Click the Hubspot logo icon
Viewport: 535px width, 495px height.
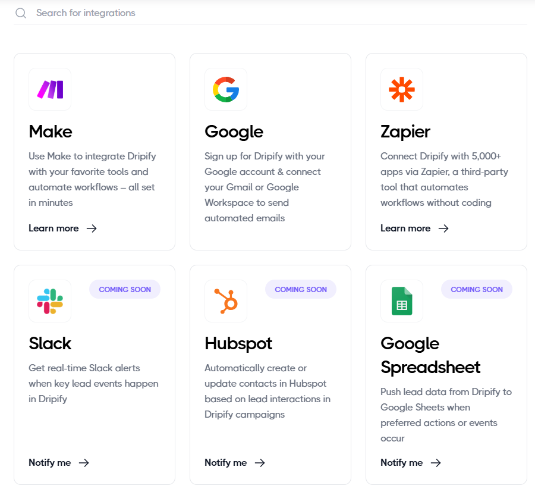pyautogui.click(x=226, y=301)
